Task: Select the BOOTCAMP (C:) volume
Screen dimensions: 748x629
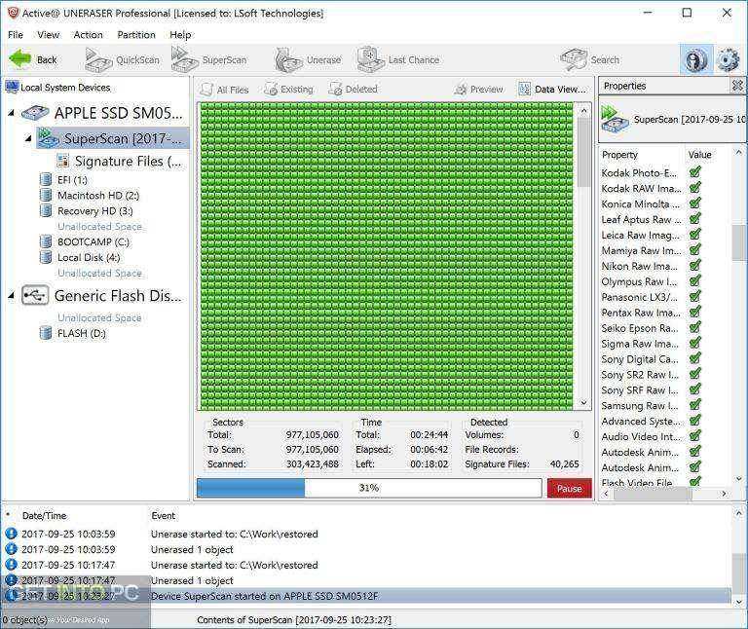Action: coord(93,241)
